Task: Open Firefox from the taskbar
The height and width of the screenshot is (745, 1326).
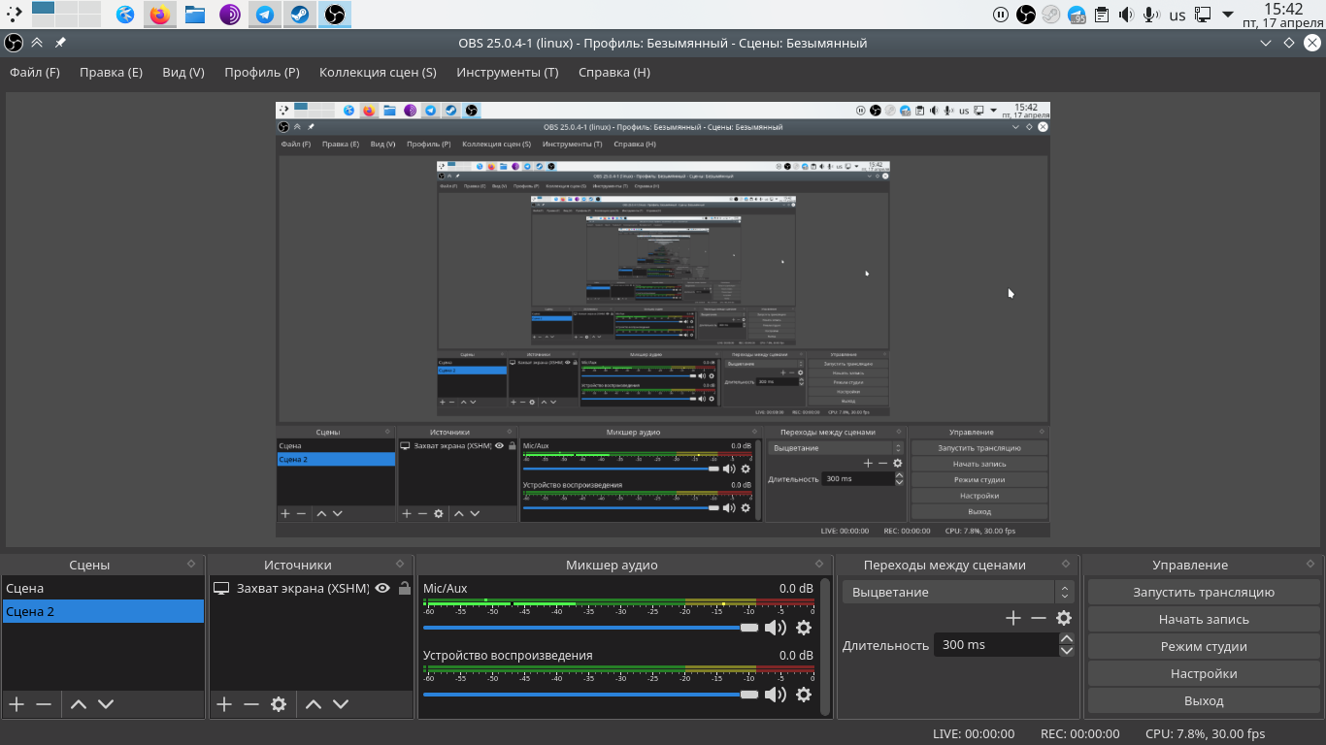Action: pyautogui.click(x=160, y=15)
